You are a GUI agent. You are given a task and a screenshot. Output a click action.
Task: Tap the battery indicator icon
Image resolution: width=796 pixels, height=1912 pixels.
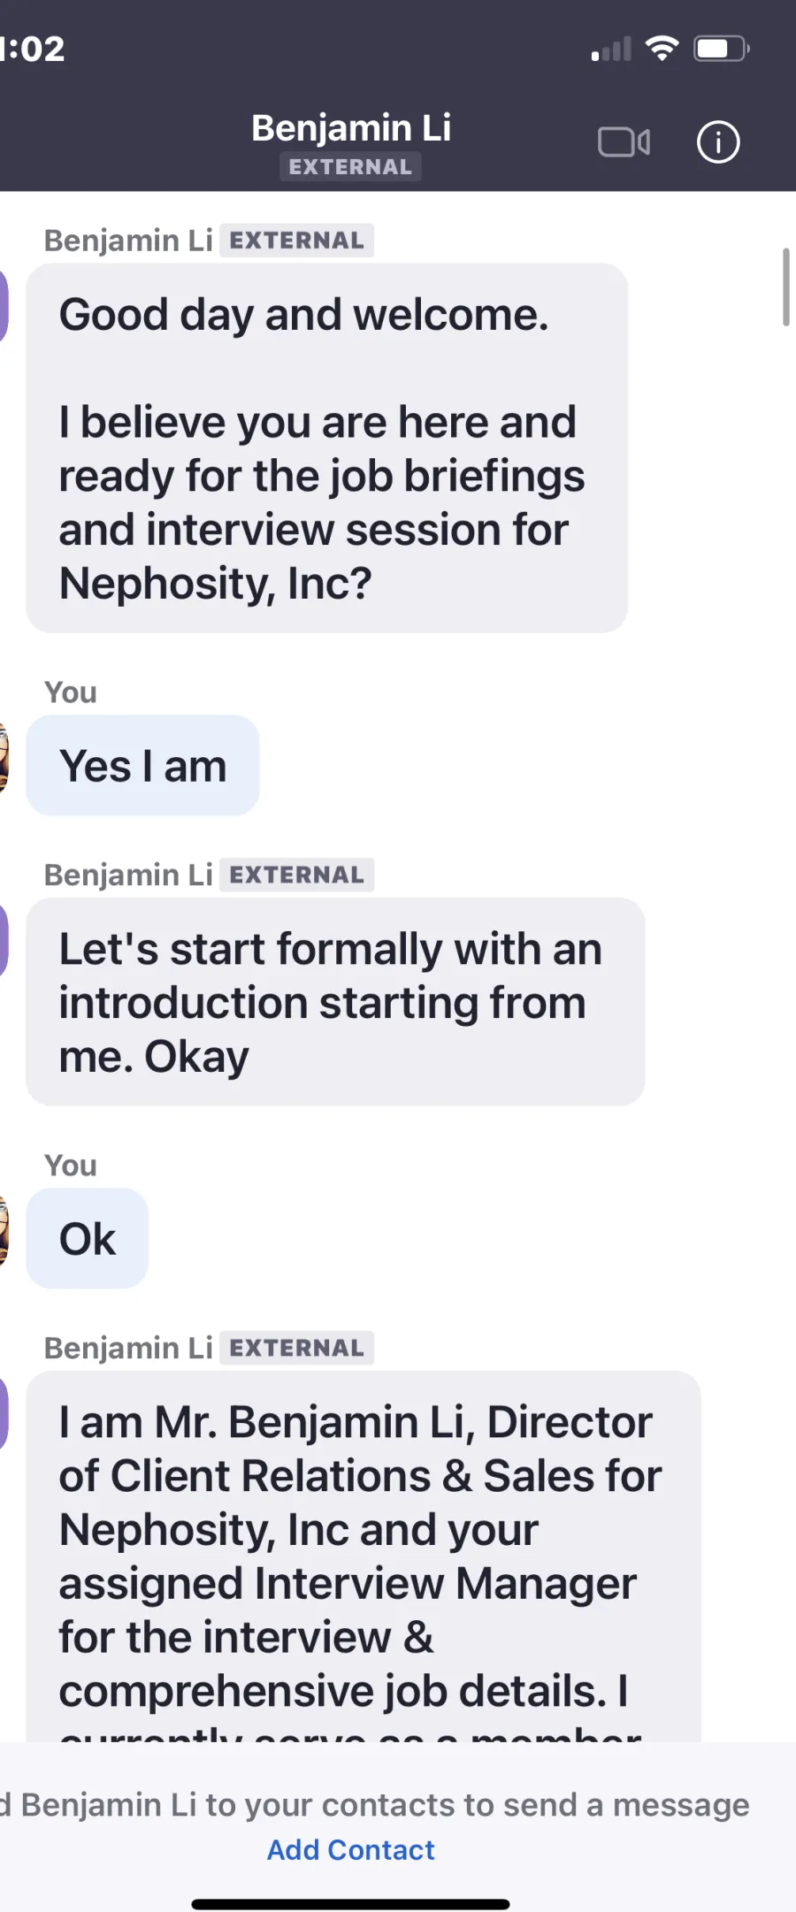coord(722,49)
